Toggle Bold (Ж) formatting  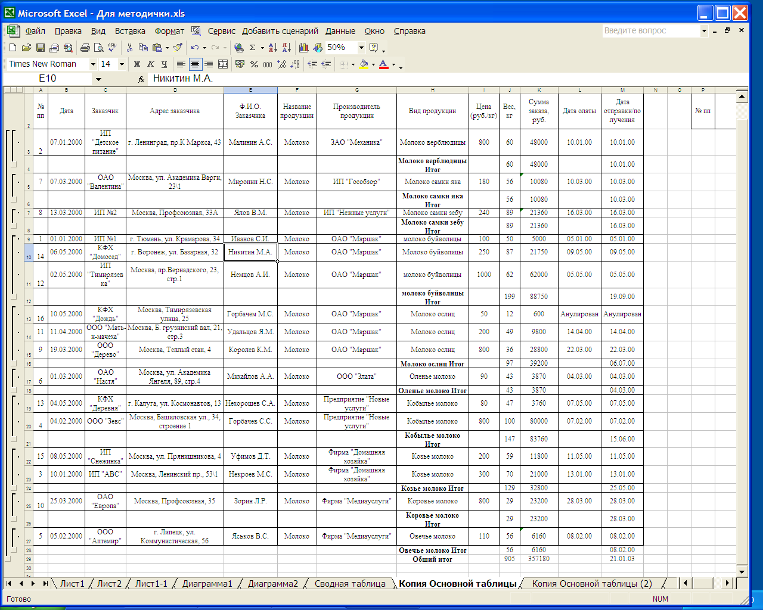pos(137,64)
